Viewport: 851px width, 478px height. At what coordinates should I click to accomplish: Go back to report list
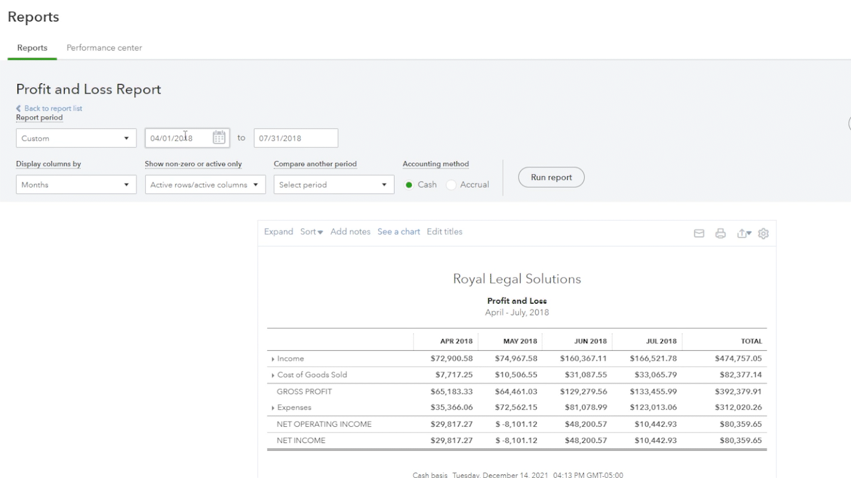click(53, 108)
